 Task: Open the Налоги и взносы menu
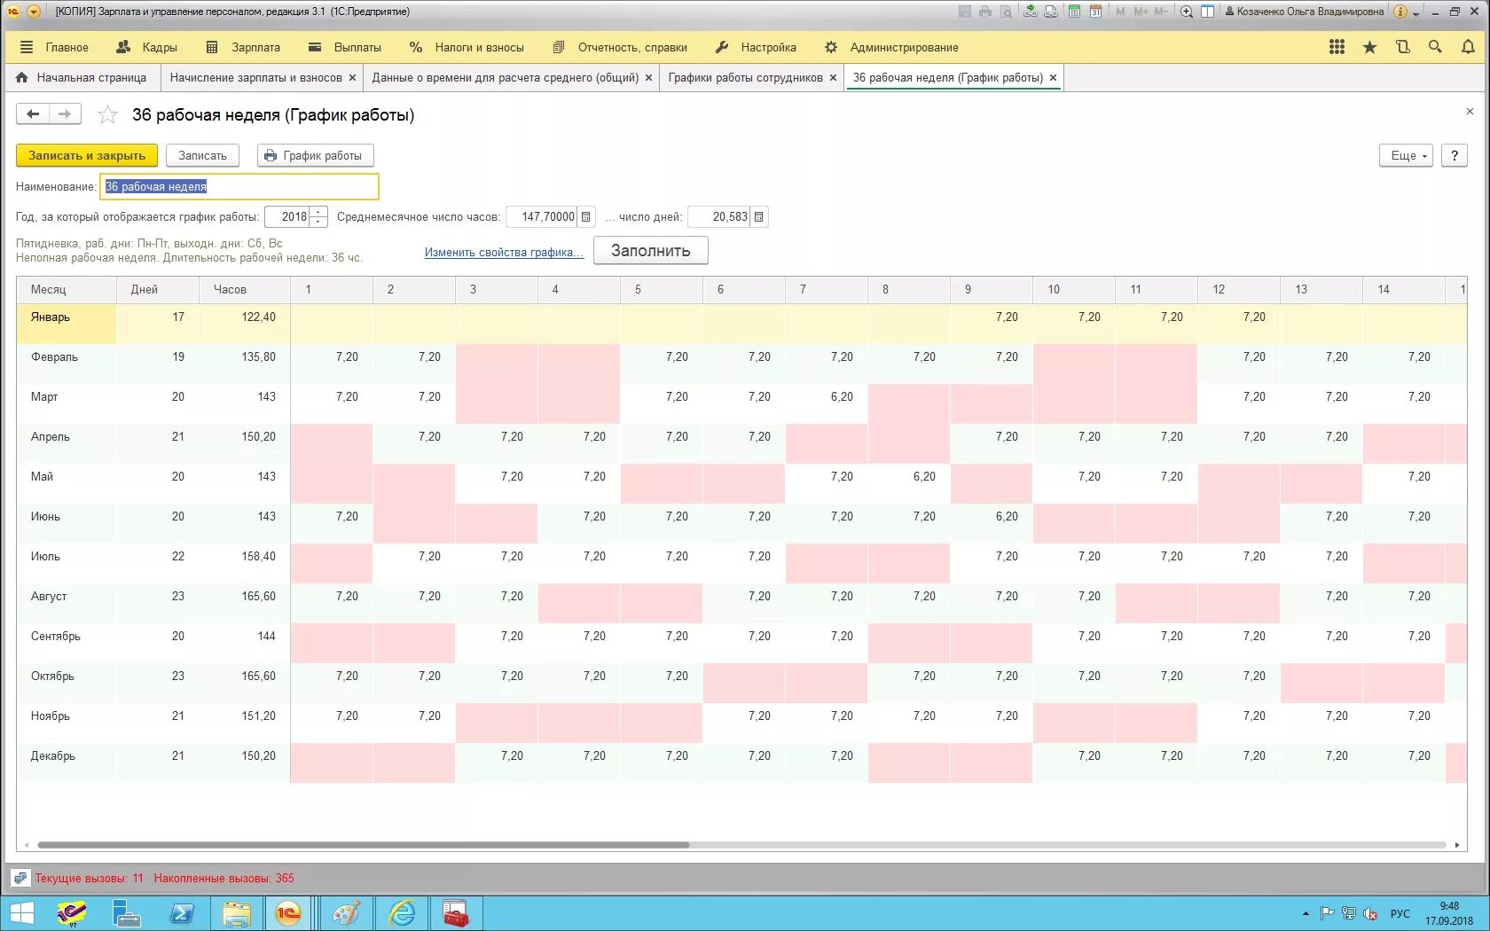[467, 47]
